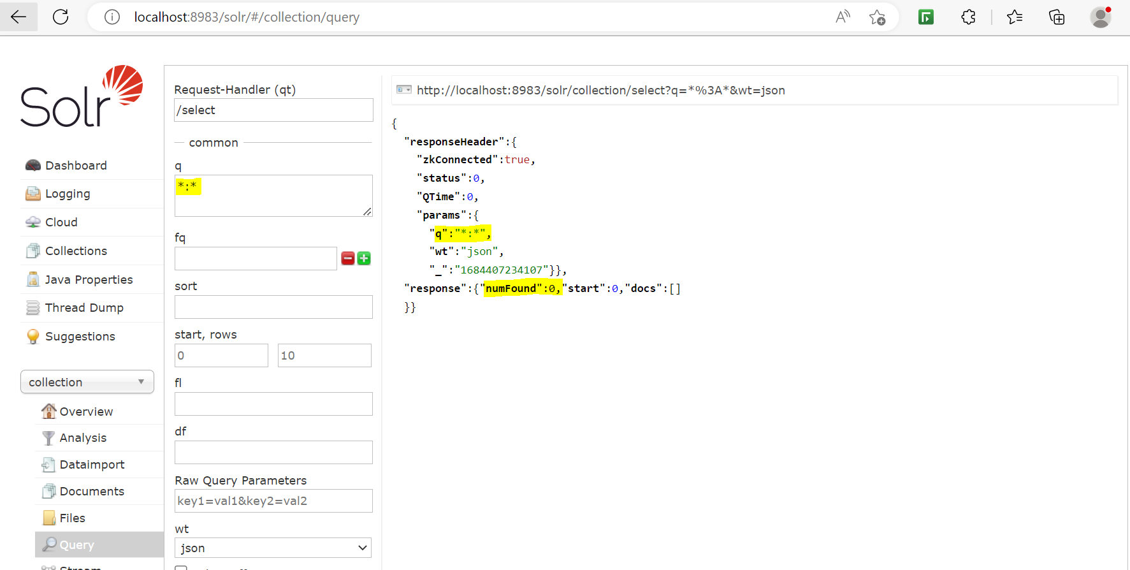Click the Request-Handler /select field
This screenshot has width=1130, height=570.
[x=273, y=110]
